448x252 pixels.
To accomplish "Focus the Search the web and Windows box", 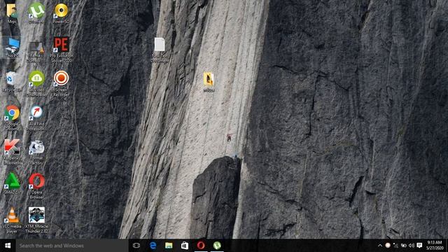I will tap(72, 246).
